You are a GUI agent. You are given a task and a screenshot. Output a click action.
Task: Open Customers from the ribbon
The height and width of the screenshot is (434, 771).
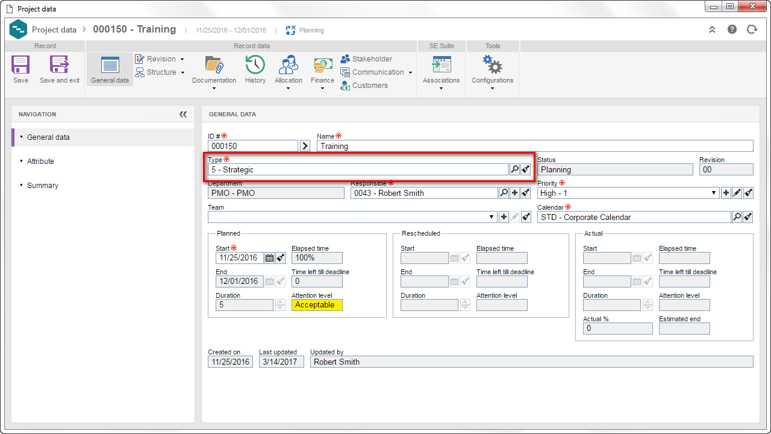point(364,86)
